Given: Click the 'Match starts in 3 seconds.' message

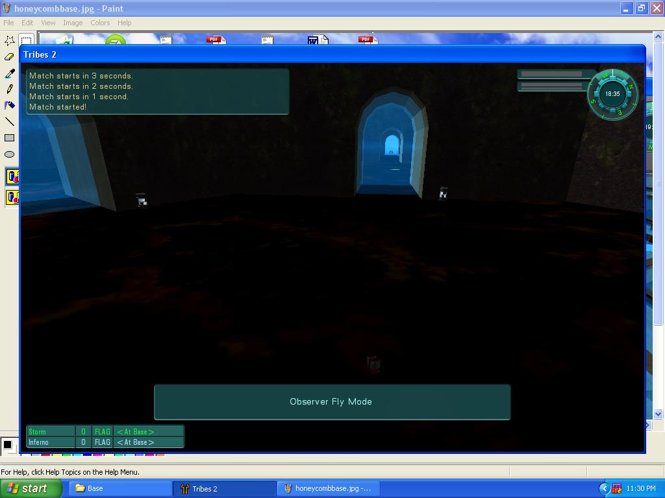Looking at the screenshot, I should pyautogui.click(x=81, y=76).
